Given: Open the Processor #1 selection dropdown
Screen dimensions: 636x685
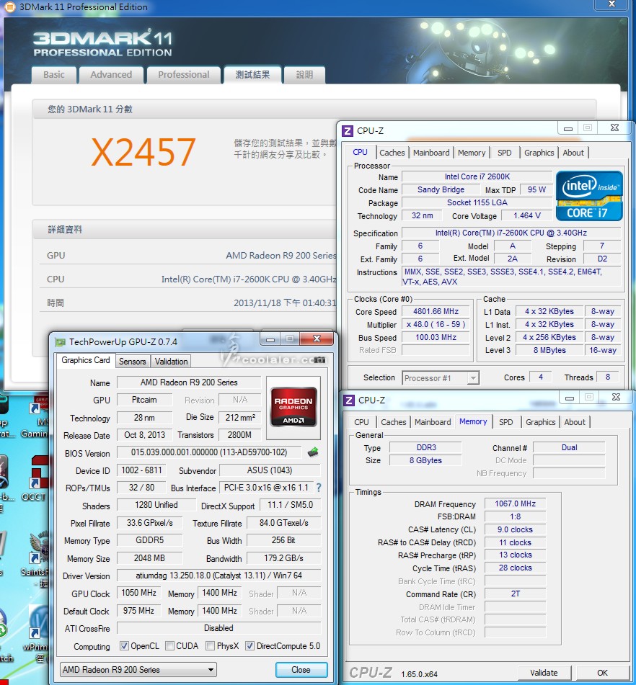Looking at the screenshot, I should click(x=441, y=378).
